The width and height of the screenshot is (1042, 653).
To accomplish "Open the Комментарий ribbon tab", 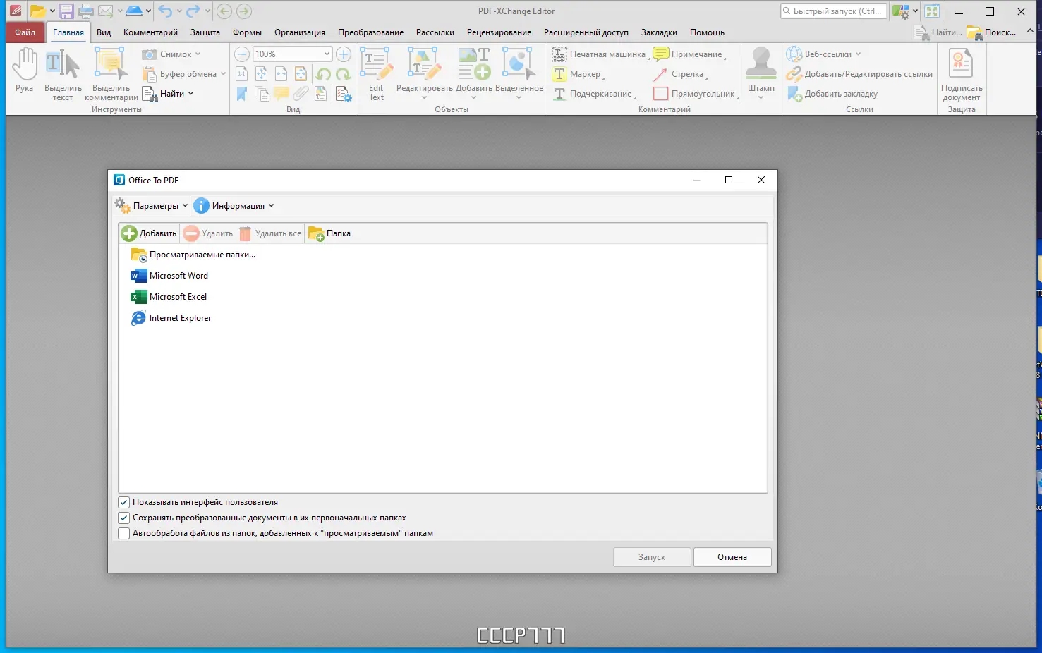I will (150, 32).
